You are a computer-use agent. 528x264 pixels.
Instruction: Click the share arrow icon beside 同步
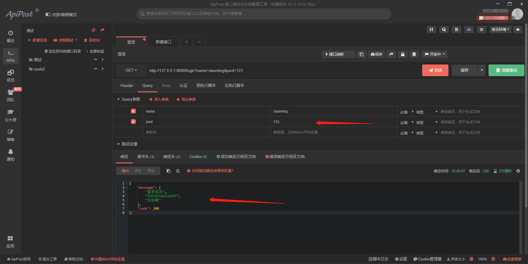click(391, 54)
